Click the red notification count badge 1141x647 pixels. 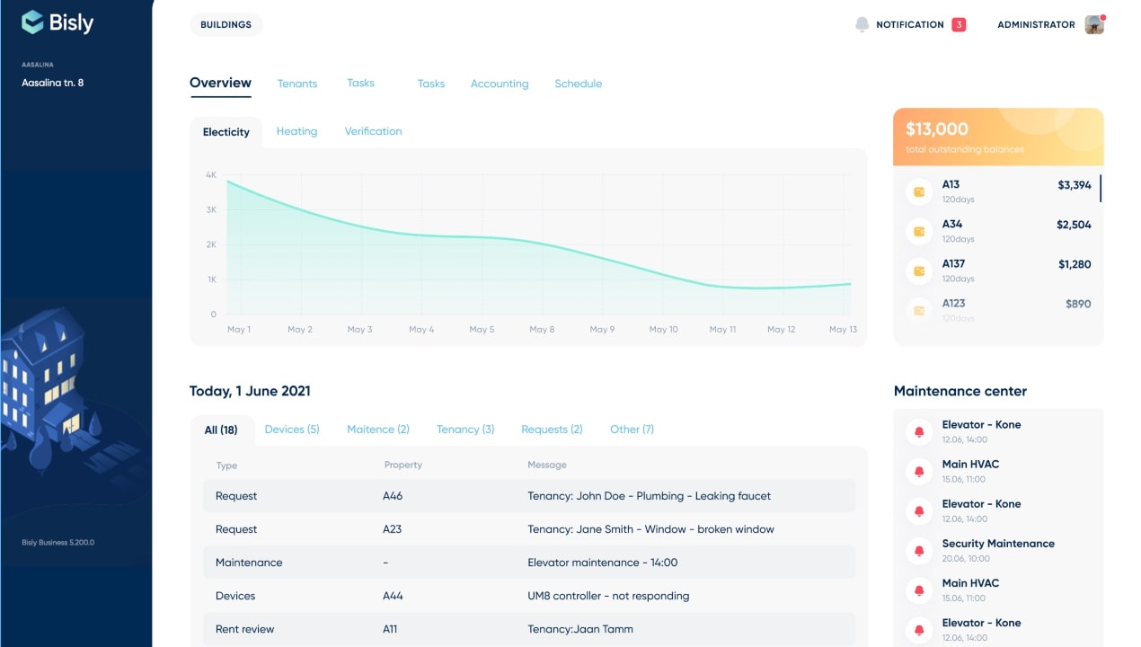pyautogui.click(x=959, y=24)
